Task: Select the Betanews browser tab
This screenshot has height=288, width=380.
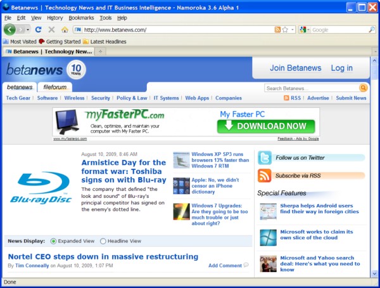Action: [x=49, y=51]
